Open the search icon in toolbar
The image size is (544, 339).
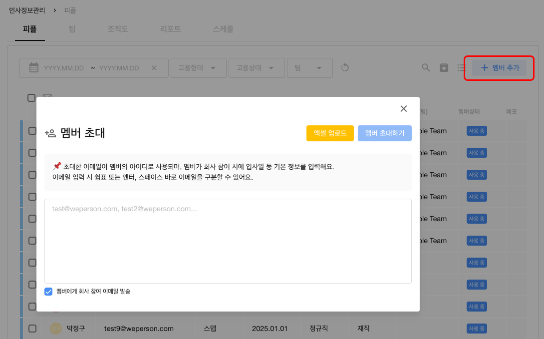click(426, 68)
